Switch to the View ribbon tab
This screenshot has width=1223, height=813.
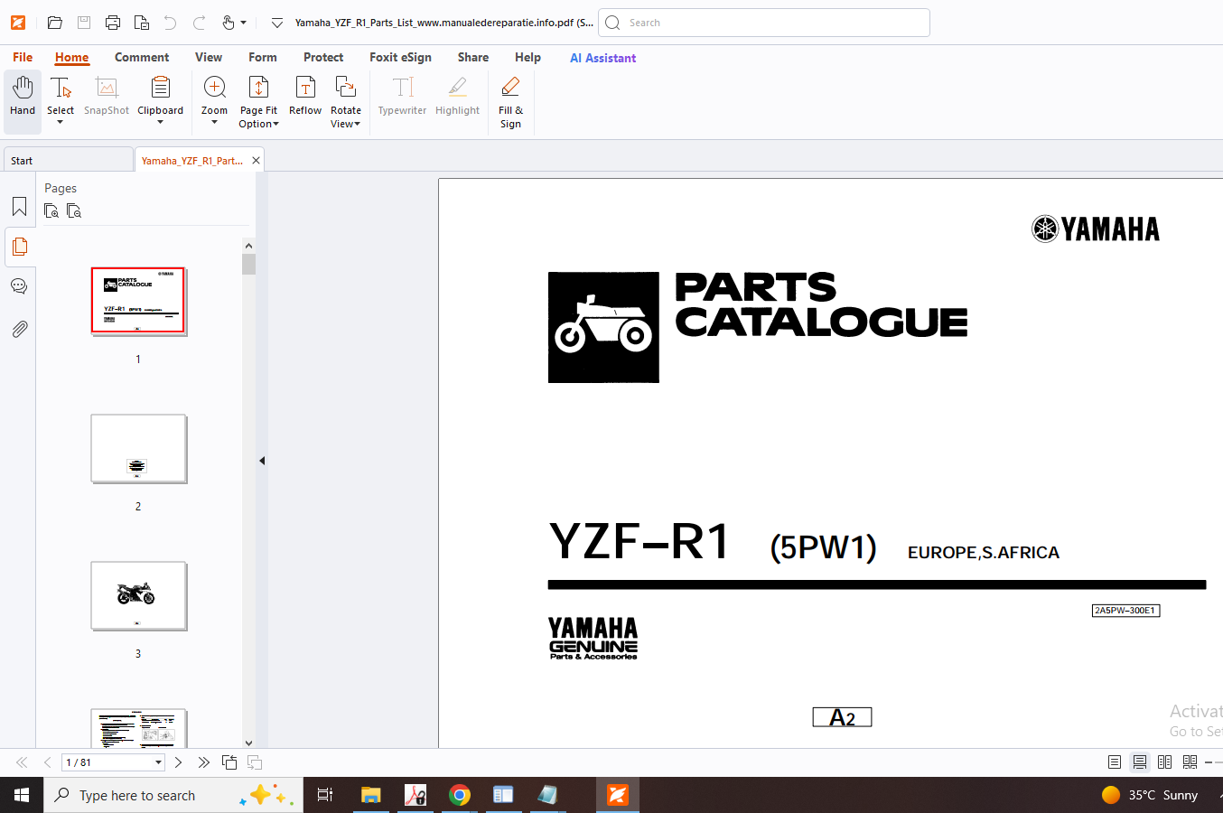tap(209, 57)
